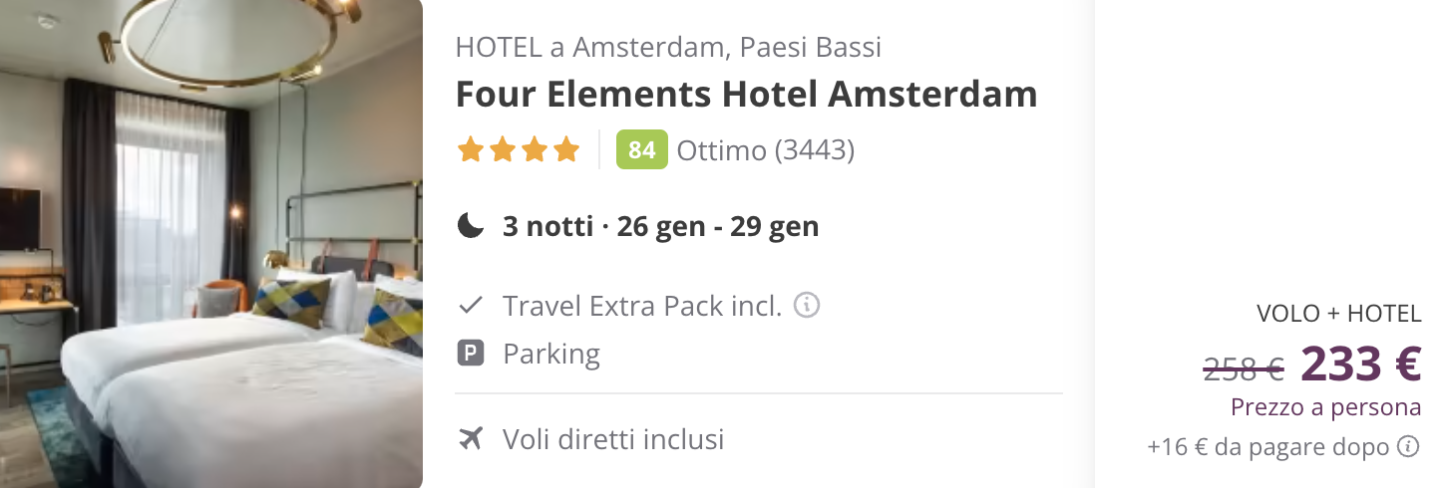Click the info icon beside da pagare dopo
Screen dimensions: 1446x488
tap(1408, 446)
